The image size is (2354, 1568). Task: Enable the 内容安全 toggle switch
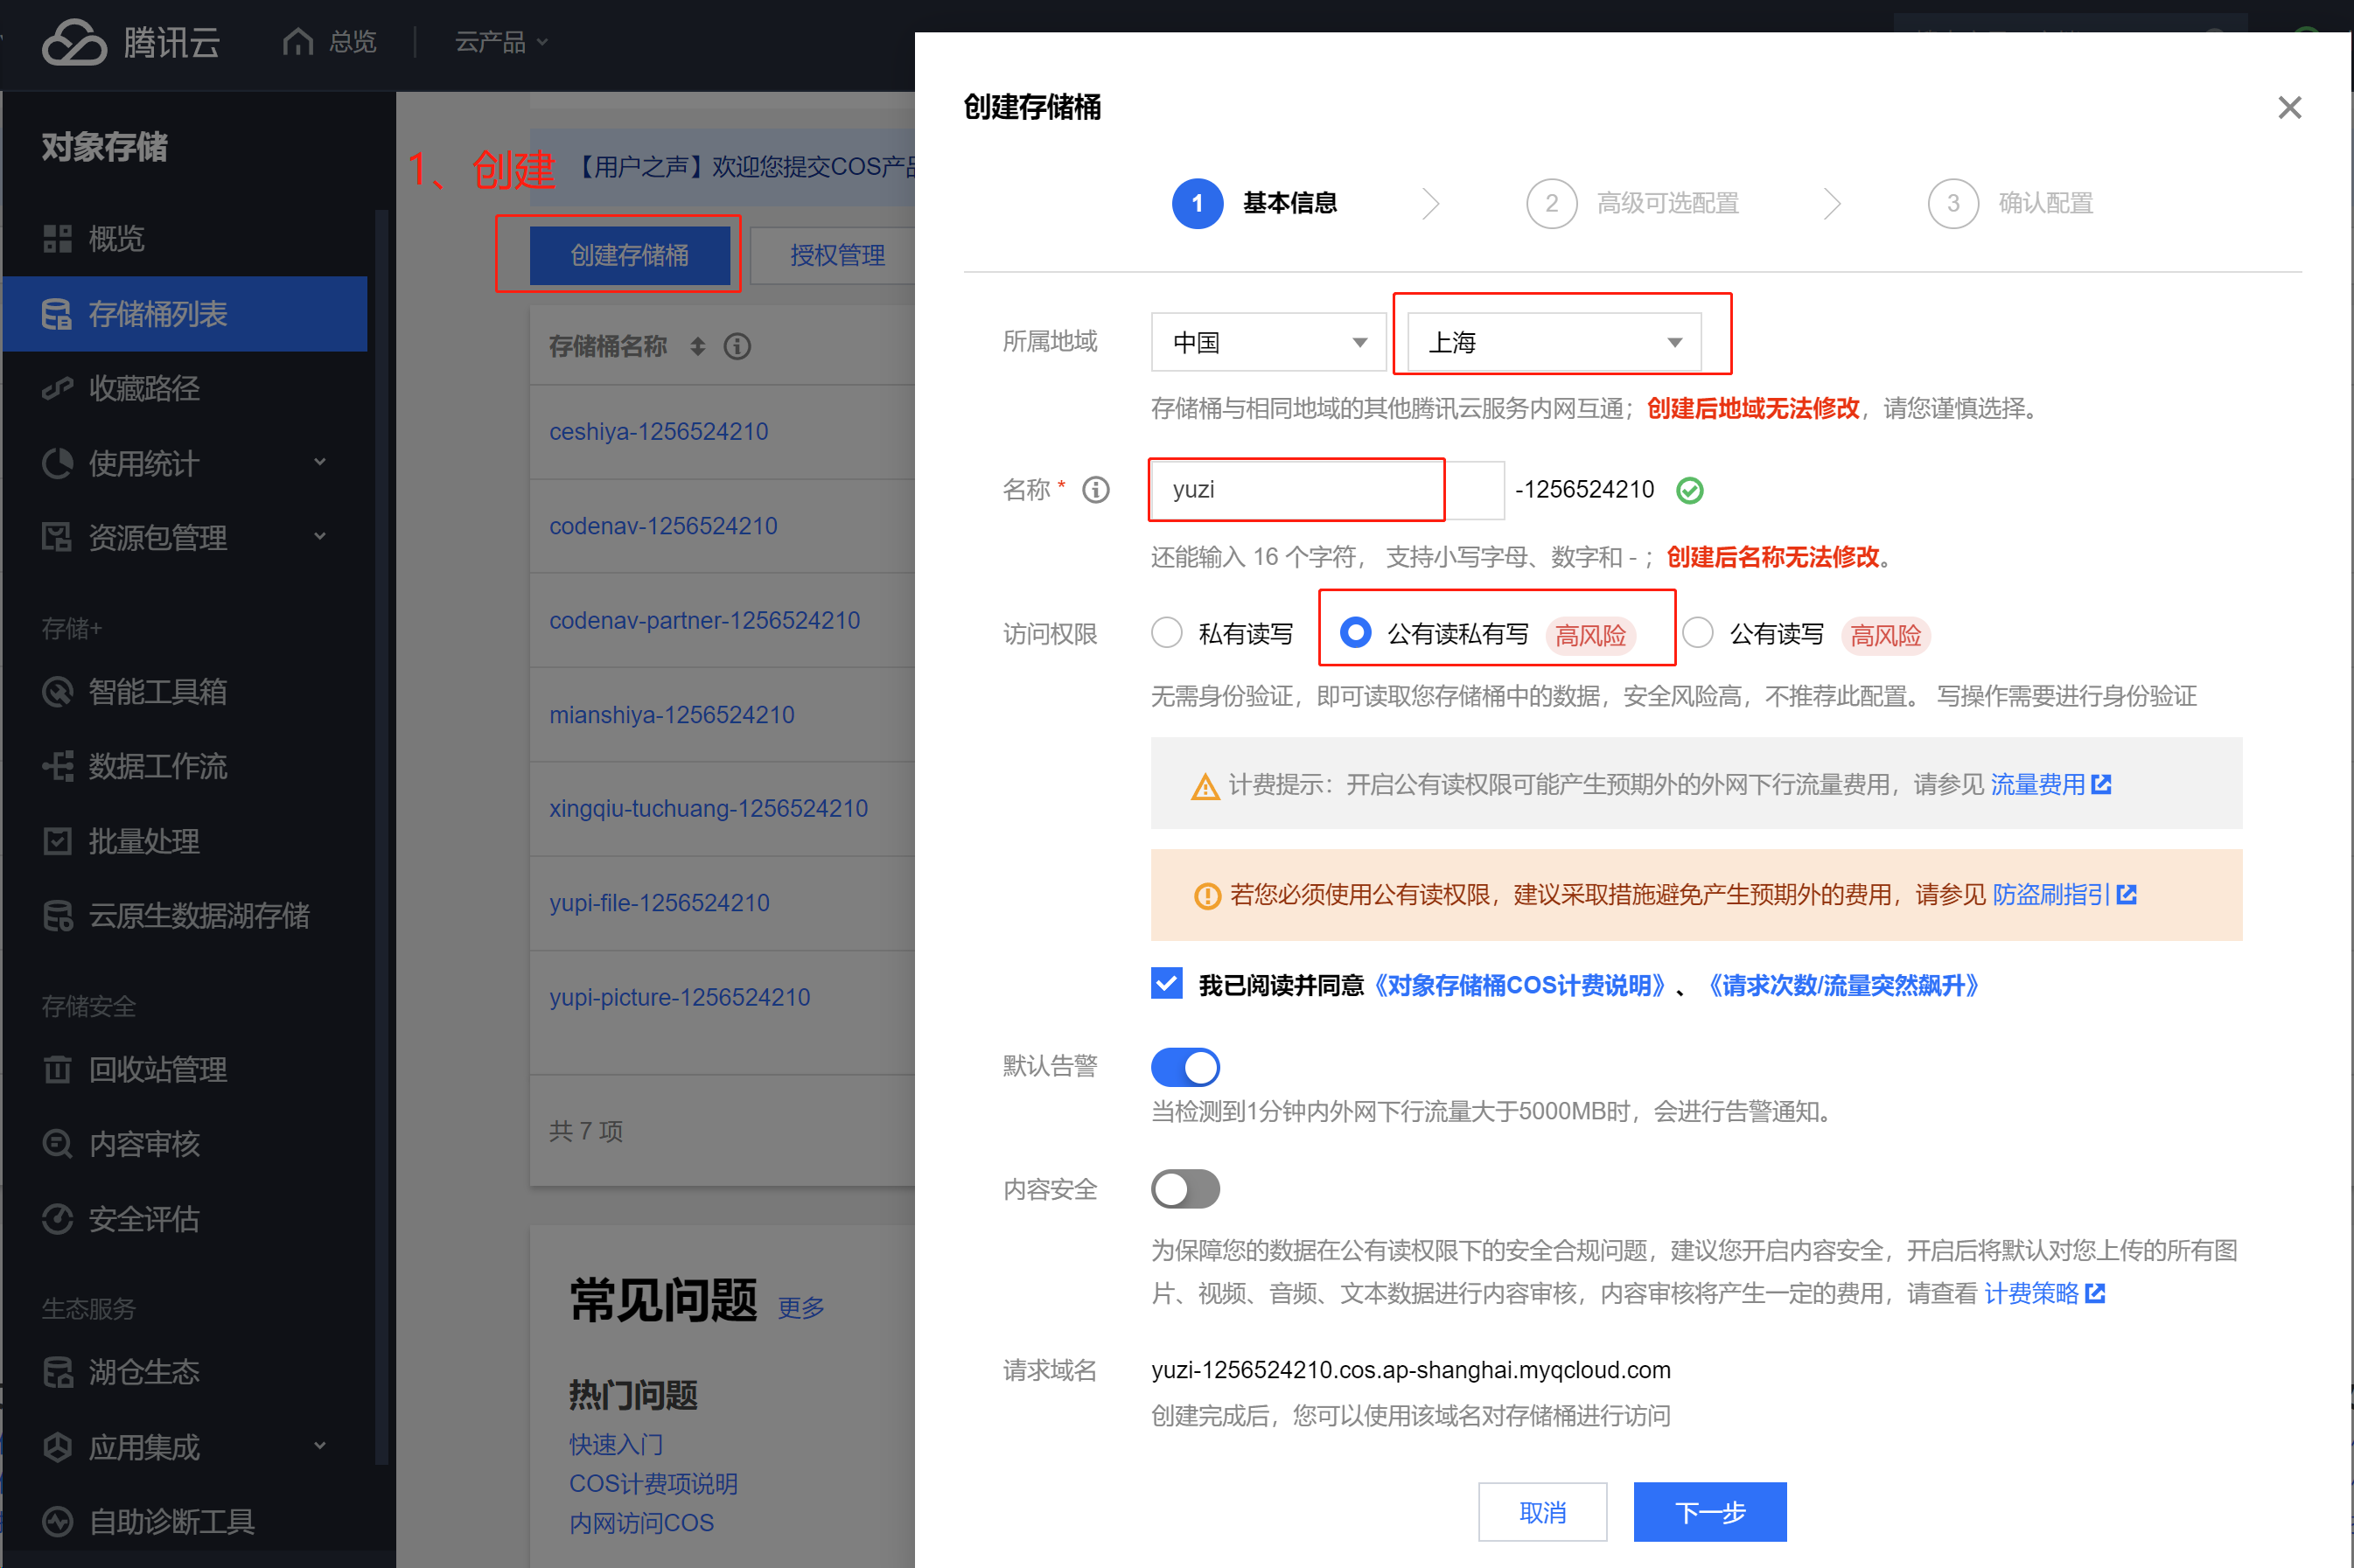point(1185,1189)
